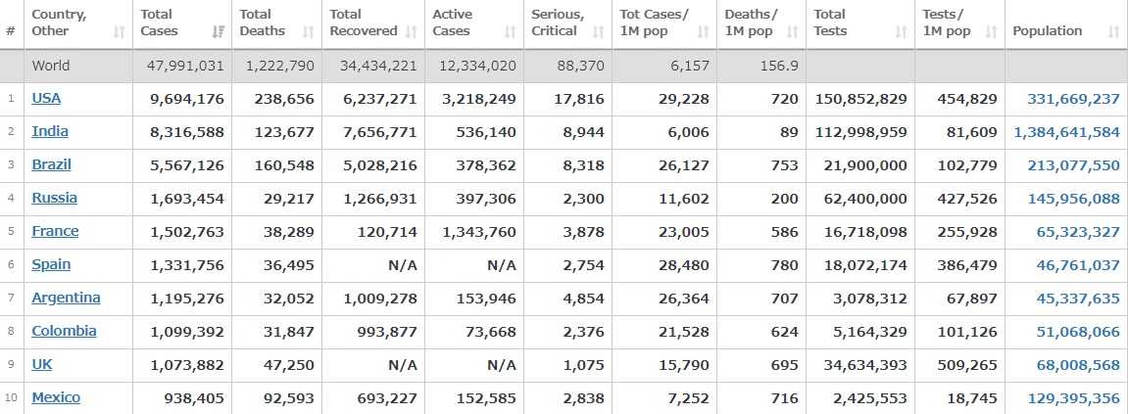Click the Active Cases sort arrows
The height and width of the screenshot is (414, 1128).
click(510, 32)
